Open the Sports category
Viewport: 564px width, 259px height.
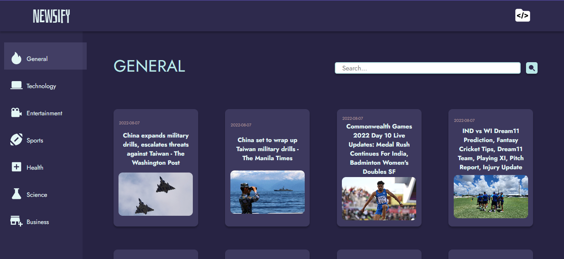click(35, 140)
